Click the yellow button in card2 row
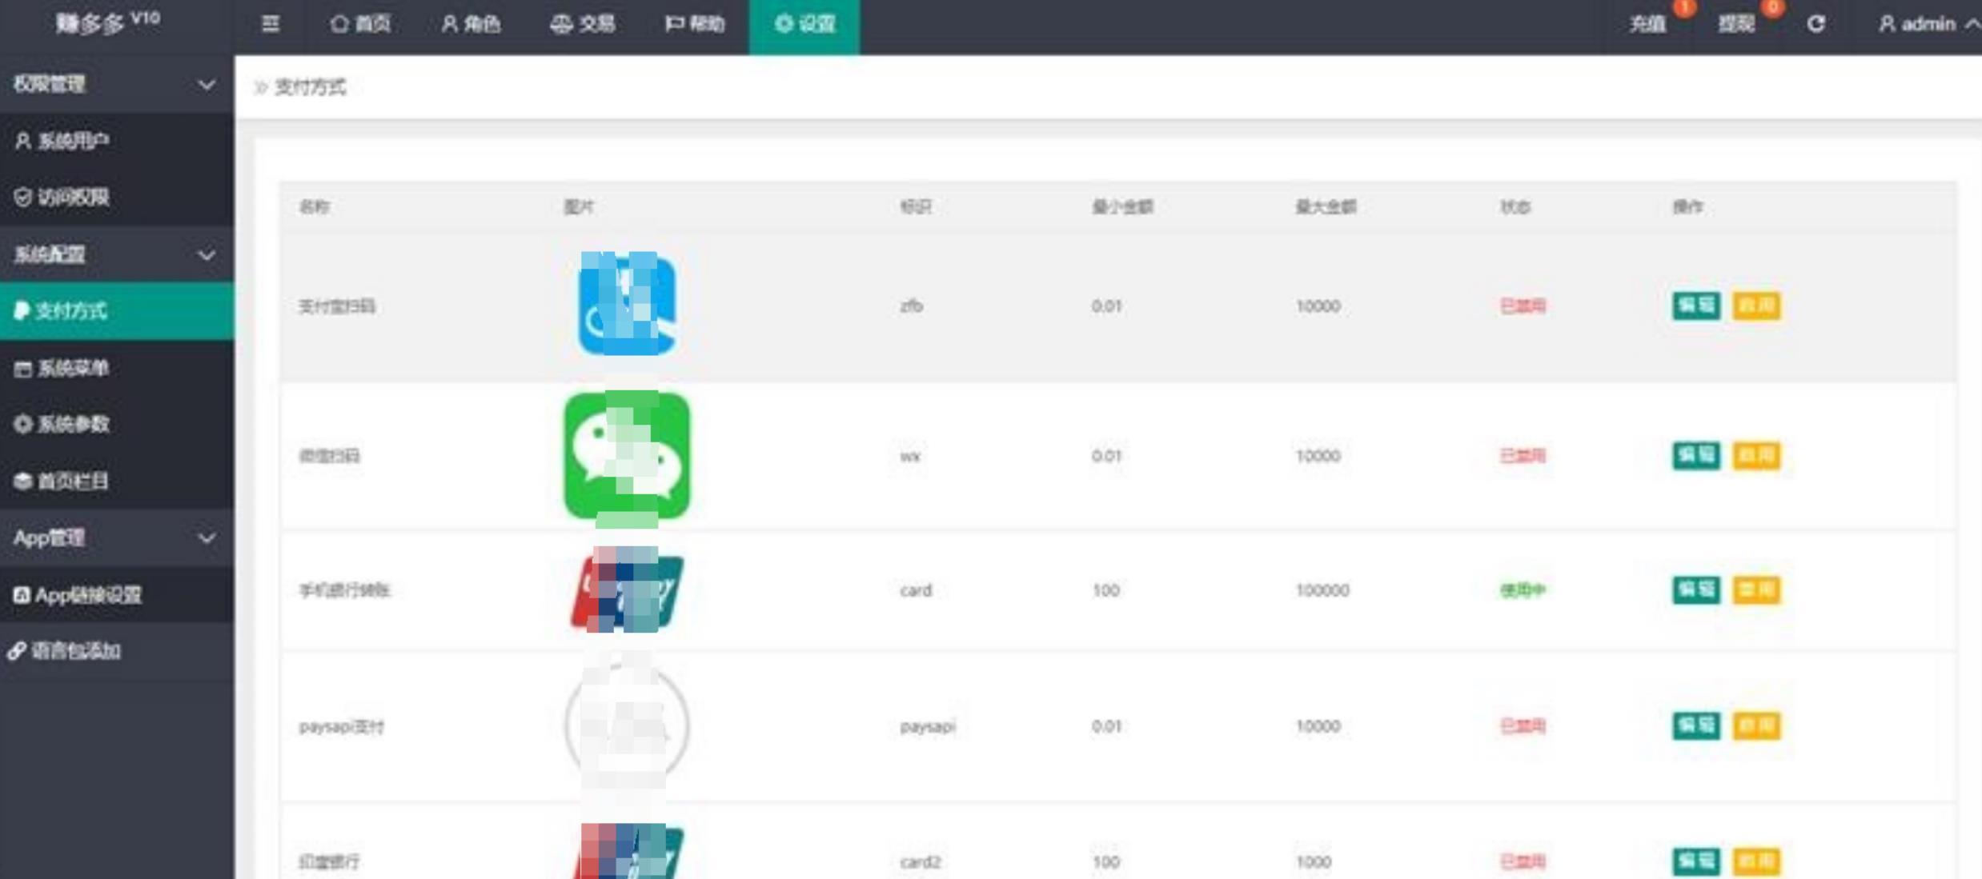The width and height of the screenshot is (1982, 879). pyautogui.click(x=1756, y=861)
